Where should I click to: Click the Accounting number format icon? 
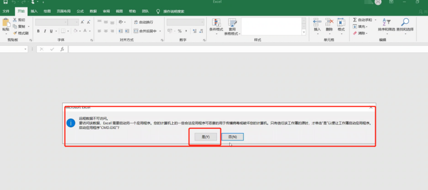pyautogui.click(x=170, y=31)
